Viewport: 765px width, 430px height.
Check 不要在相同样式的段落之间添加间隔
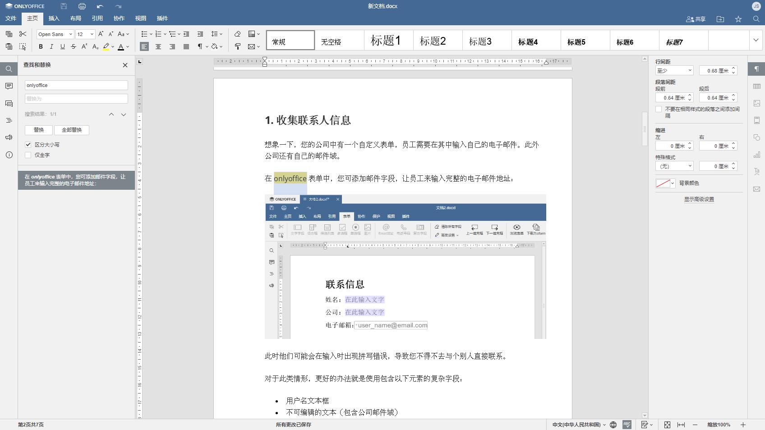[x=659, y=109]
